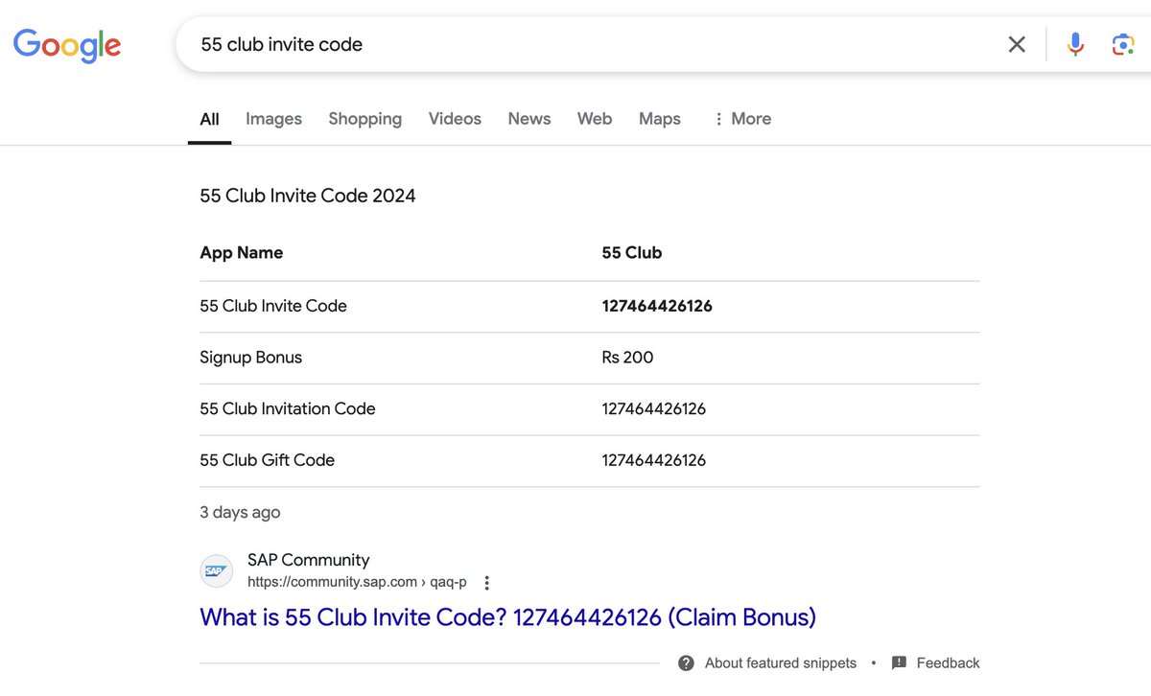Search by image with Lens icon
Screen dimensions: 1151x696
pyautogui.click(x=1123, y=44)
